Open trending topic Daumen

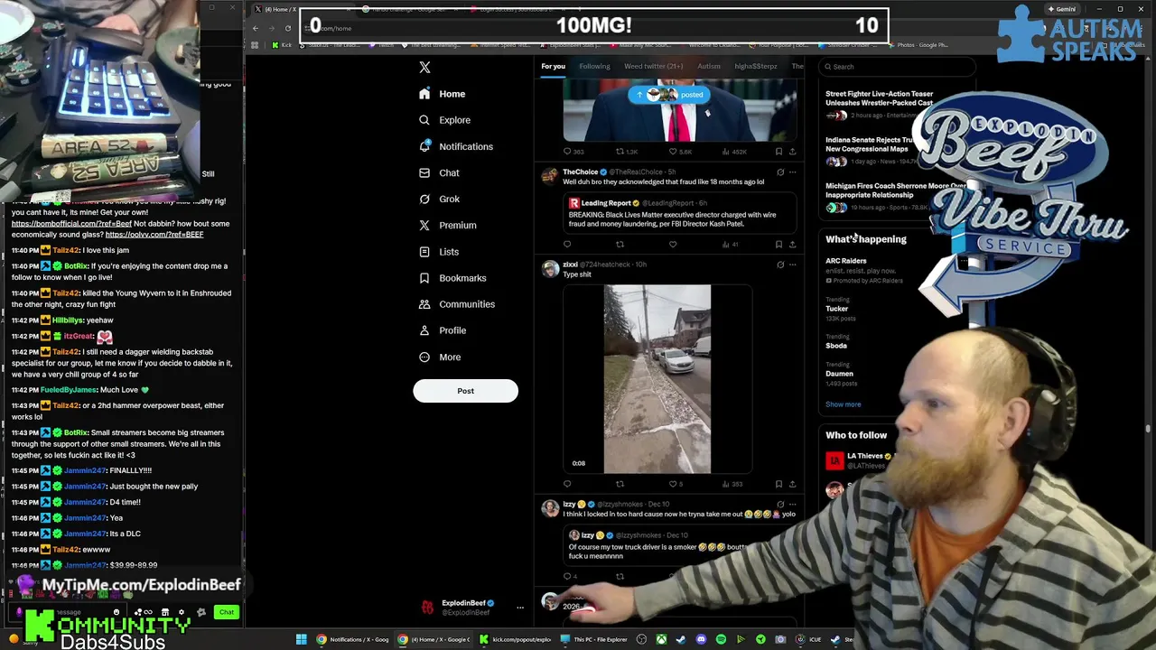840,374
